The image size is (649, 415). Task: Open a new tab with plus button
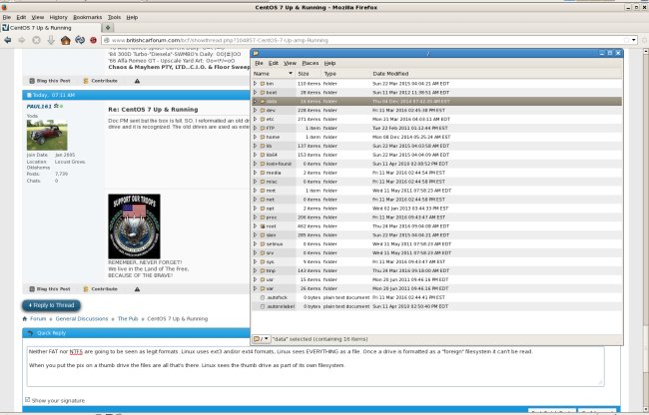[108, 28]
